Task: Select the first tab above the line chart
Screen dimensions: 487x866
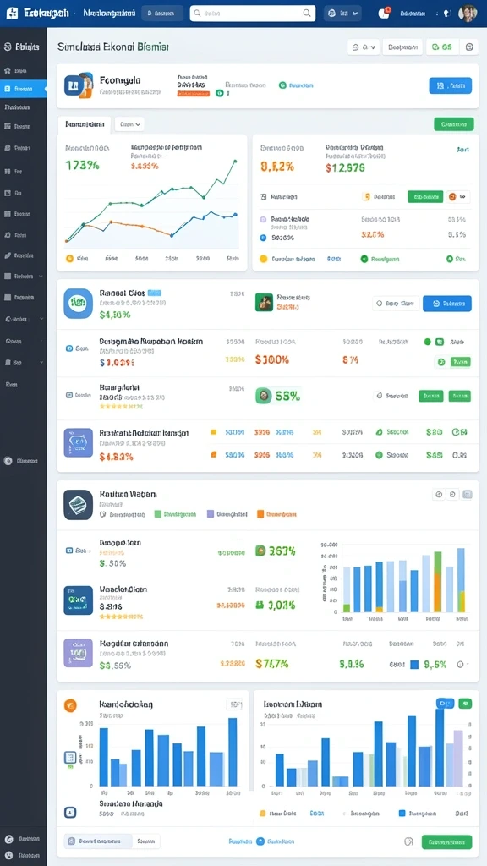Action: pos(85,125)
